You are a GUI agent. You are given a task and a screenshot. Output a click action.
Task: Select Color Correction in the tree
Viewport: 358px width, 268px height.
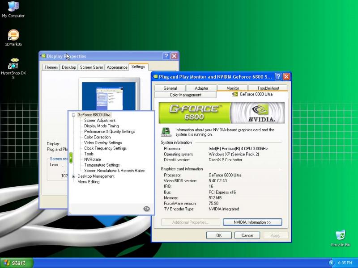click(x=97, y=137)
